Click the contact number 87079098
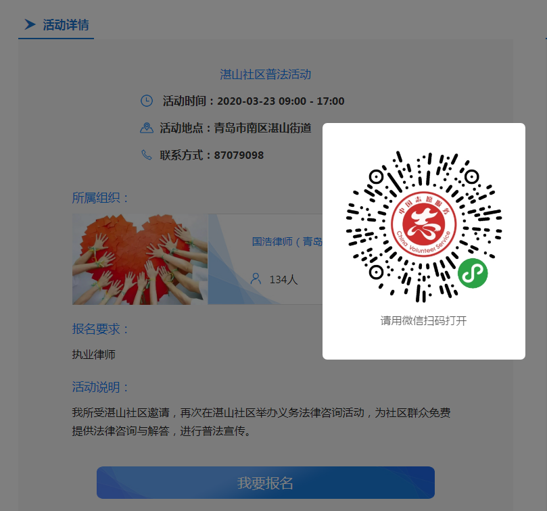Viewport: 547px width, 511px height. pos(239,155)
